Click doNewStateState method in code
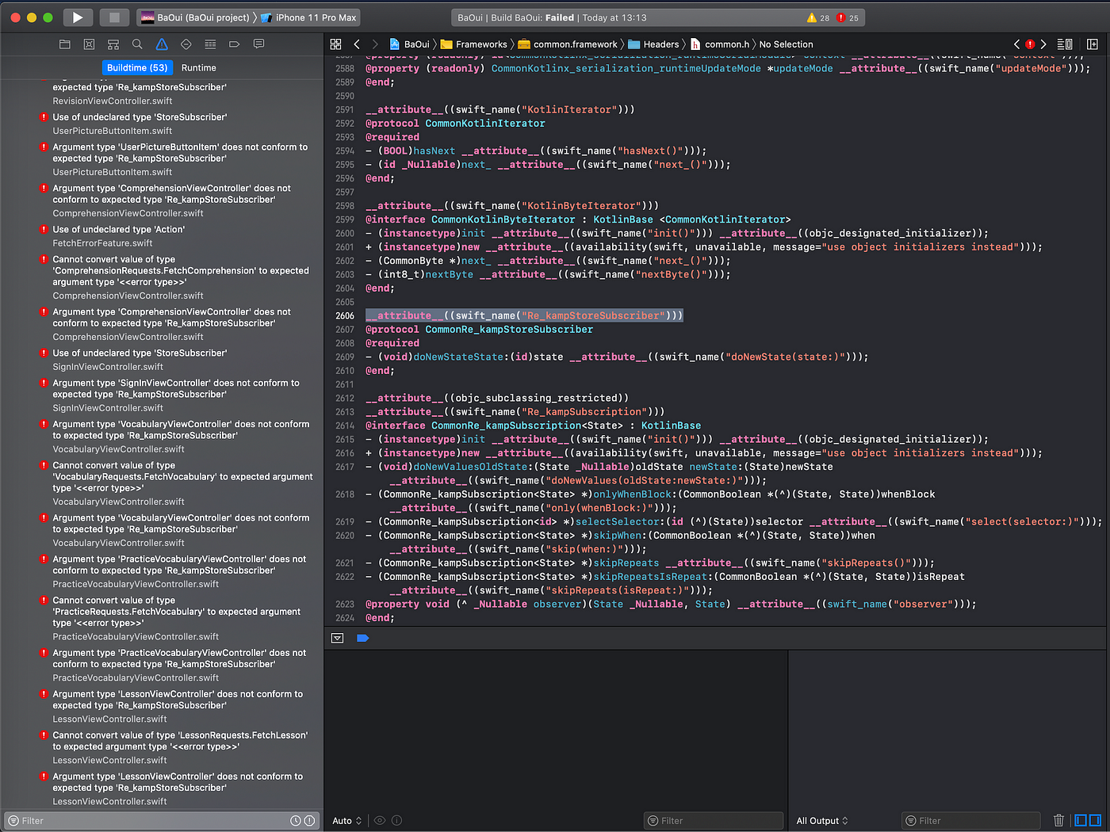The width and height of the screenshot is (1110, 832). (x=458, y=357)
